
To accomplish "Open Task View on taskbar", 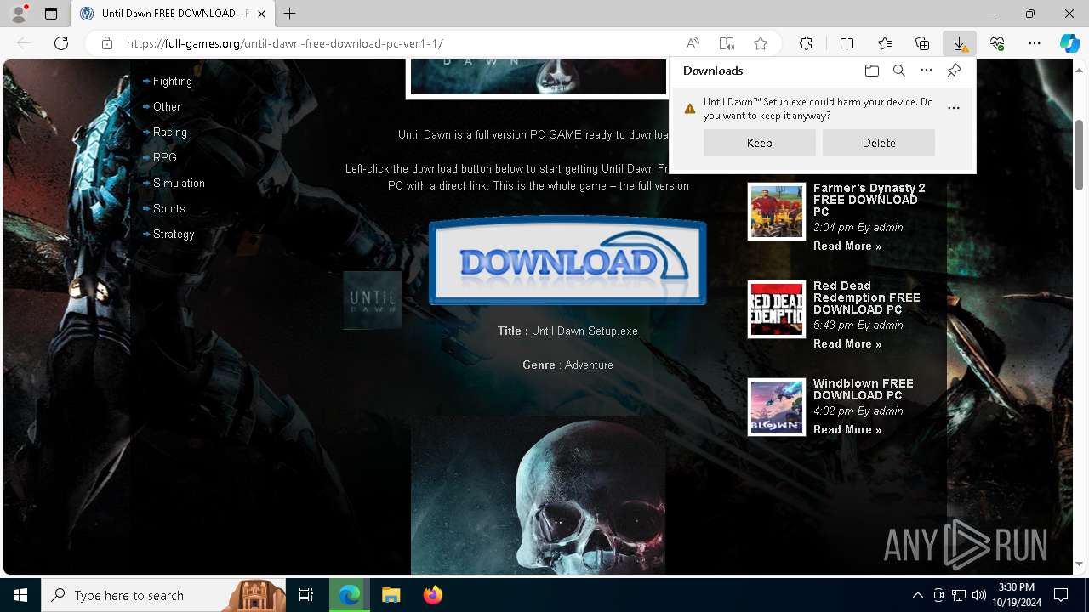I will point(306,595).
